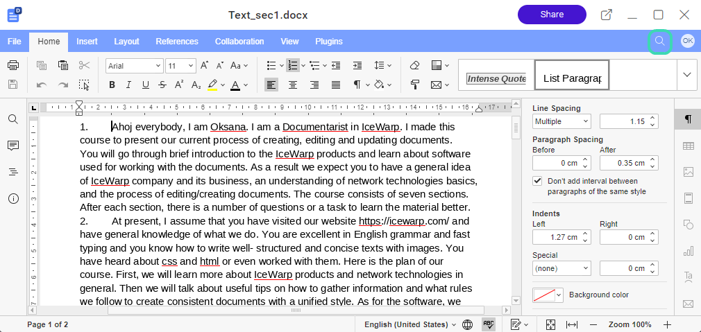701x332 pixels.
Task: Open the File menu
Action: [15, 42]
